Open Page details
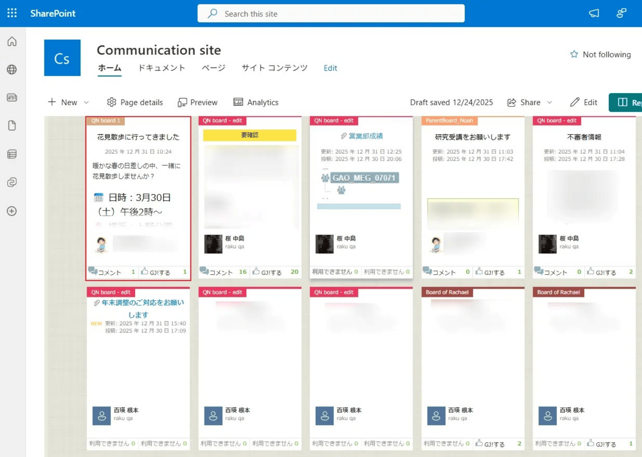The width and height of the screenshot is (642, 457). tap(134, 102)
